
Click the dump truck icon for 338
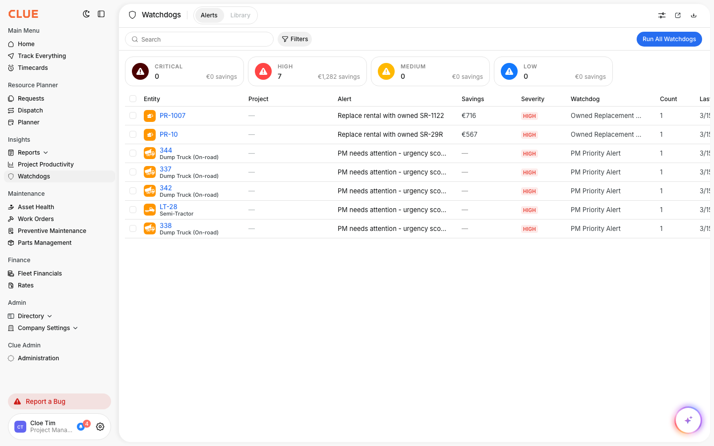(150, 229)
